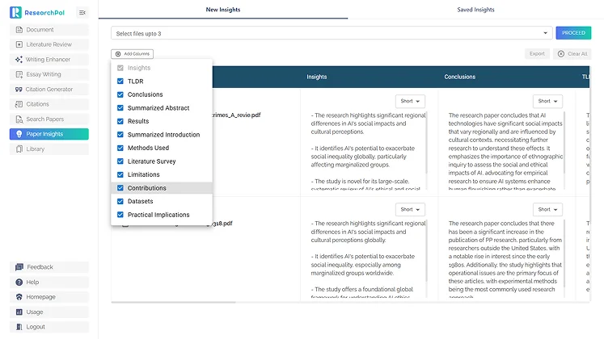Open Document from the sidebar menu

49,30
